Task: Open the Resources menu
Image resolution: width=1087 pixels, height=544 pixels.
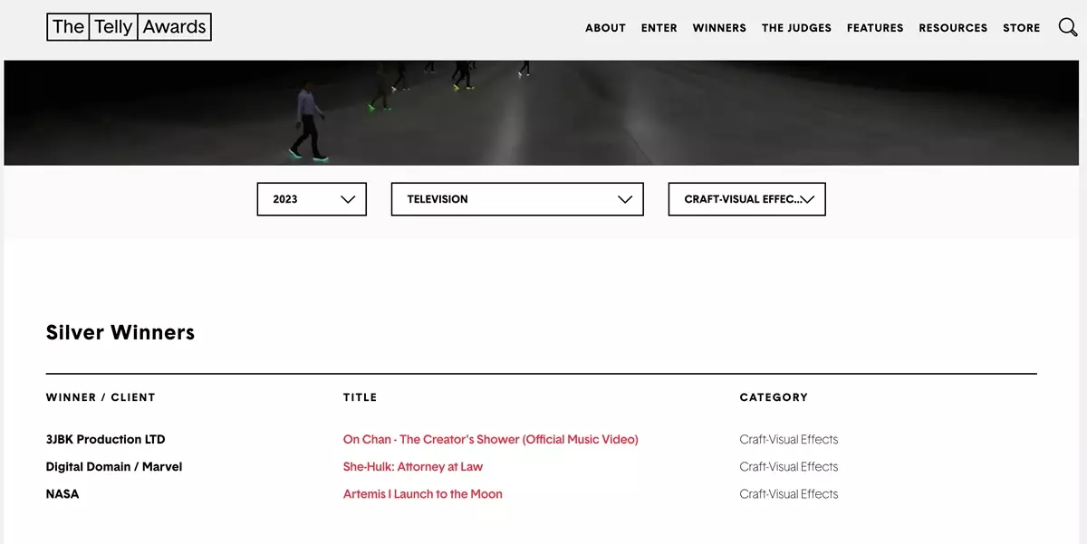Action: pos(953,28)
